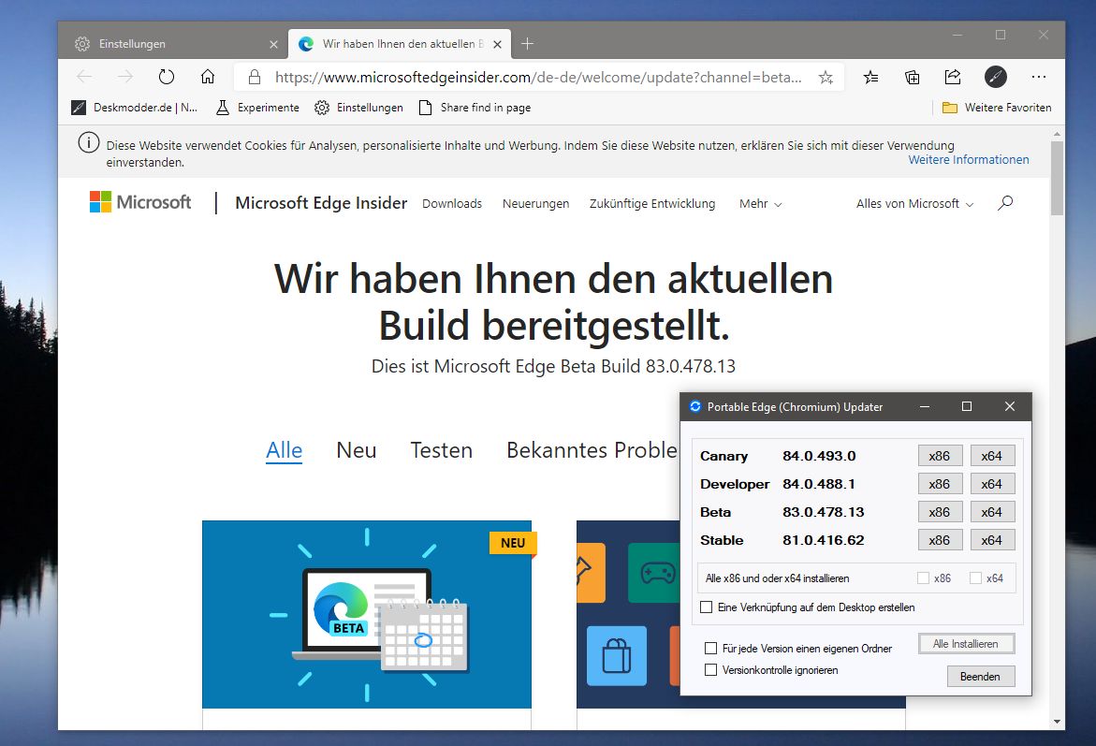Open the Einstellungen gear bookmark
This screenshot has height=746, width=1096.
[x=358, y=108]
